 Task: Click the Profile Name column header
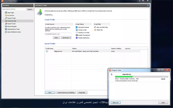pos(49,49)
